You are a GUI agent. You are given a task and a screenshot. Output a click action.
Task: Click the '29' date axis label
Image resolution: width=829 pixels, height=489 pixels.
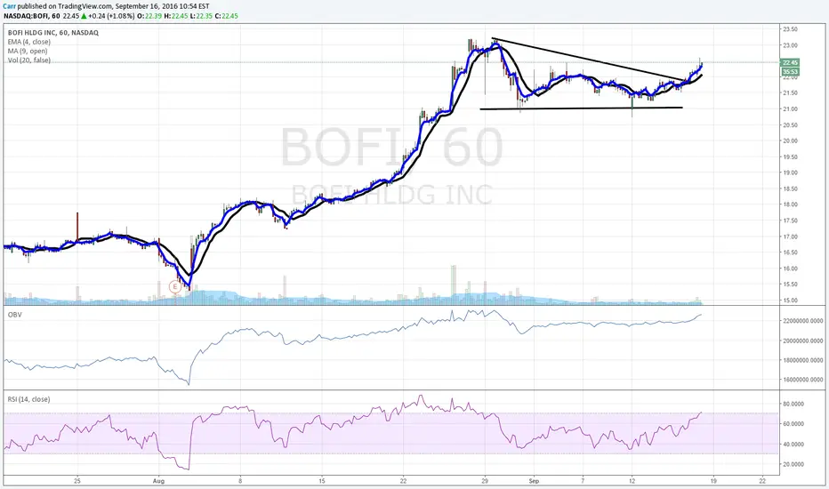485,481
